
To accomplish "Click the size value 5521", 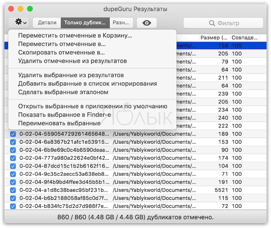I will (222, 190).
